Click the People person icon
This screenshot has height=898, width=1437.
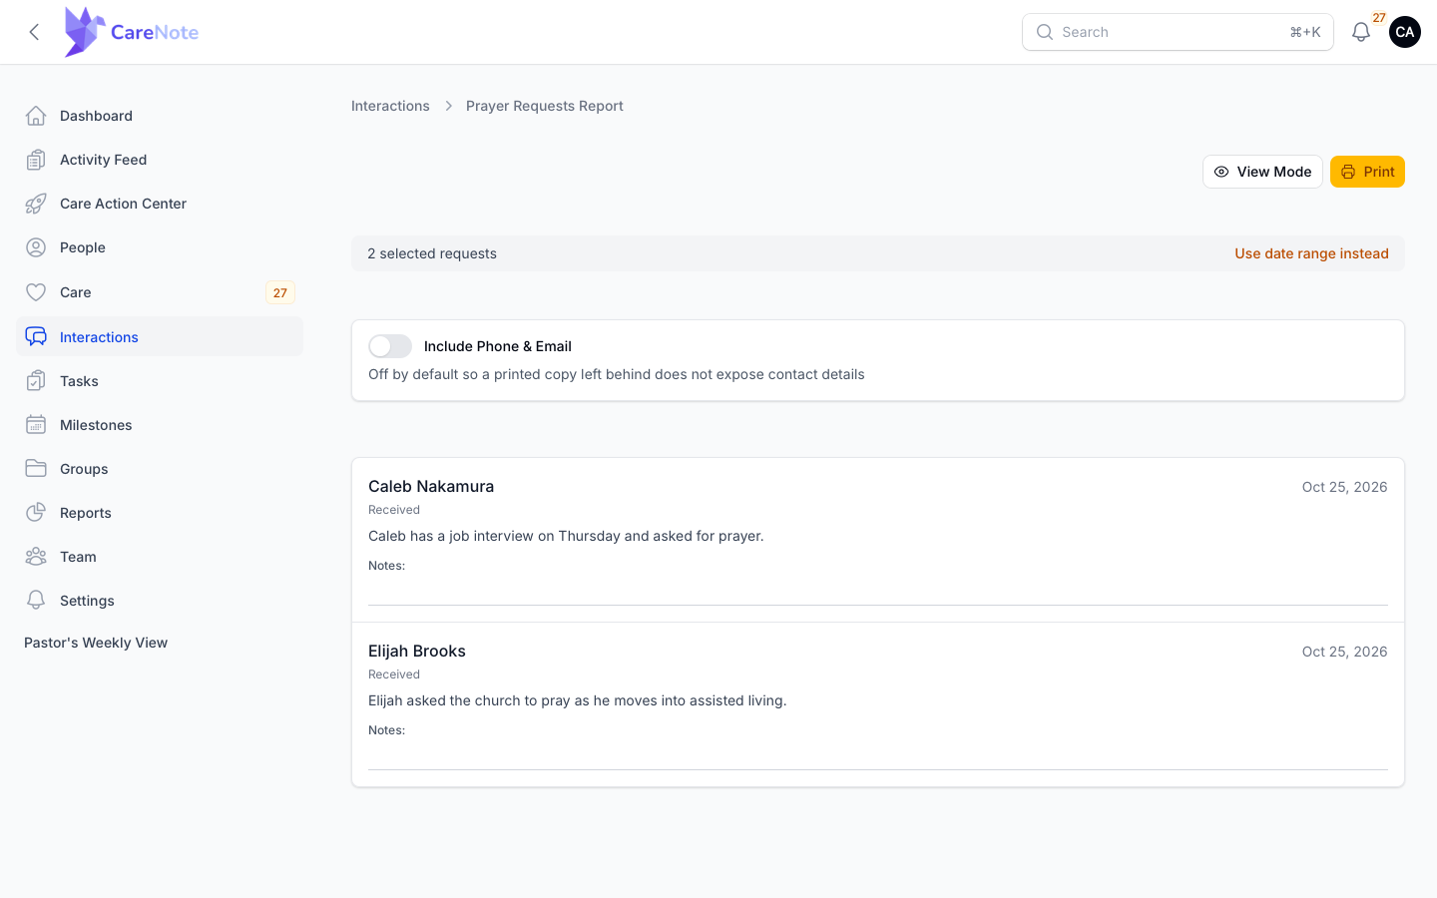[x=36, y=247]
